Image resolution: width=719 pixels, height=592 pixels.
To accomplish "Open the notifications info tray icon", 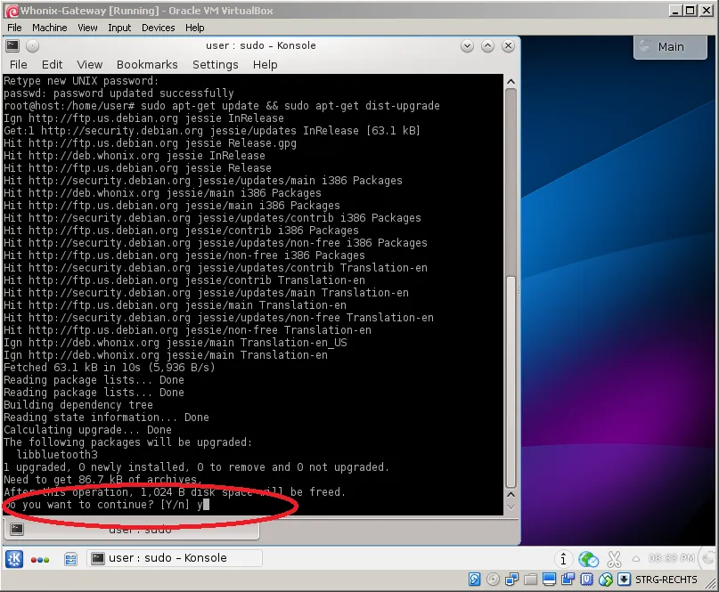I will (563, 559).
